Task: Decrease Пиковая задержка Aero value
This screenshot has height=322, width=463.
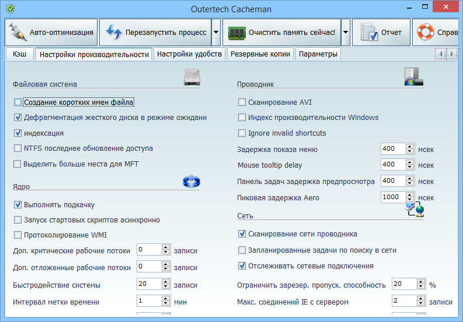Action: [409, 200]
